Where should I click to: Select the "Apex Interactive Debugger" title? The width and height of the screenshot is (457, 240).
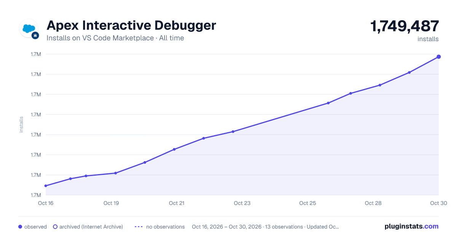click(x=131, y=25)
